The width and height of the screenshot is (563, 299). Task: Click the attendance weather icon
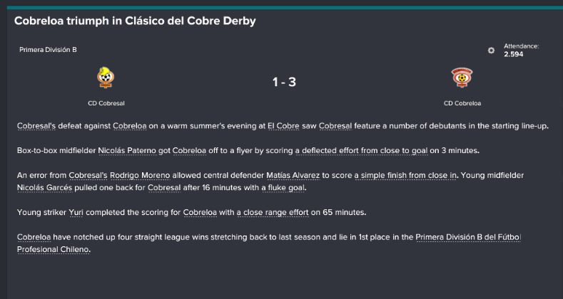point(491,51)
